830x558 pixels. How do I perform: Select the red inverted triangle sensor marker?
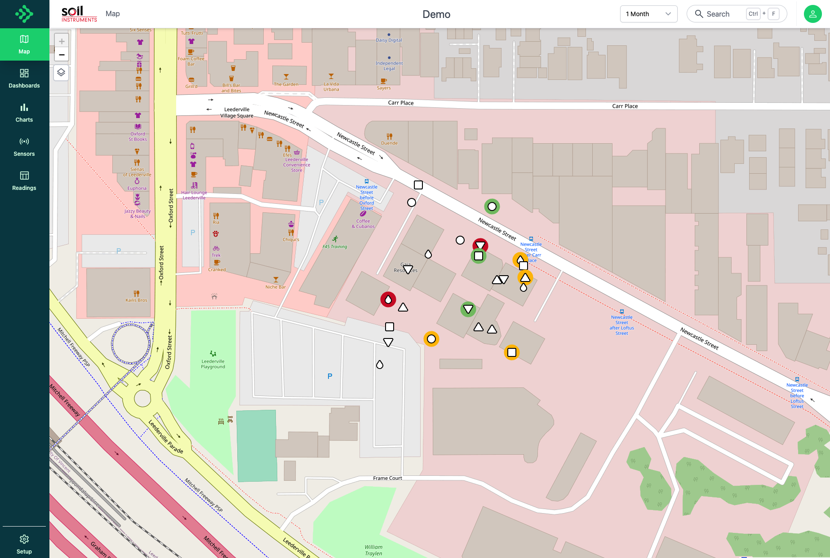[x=480, y=245]
